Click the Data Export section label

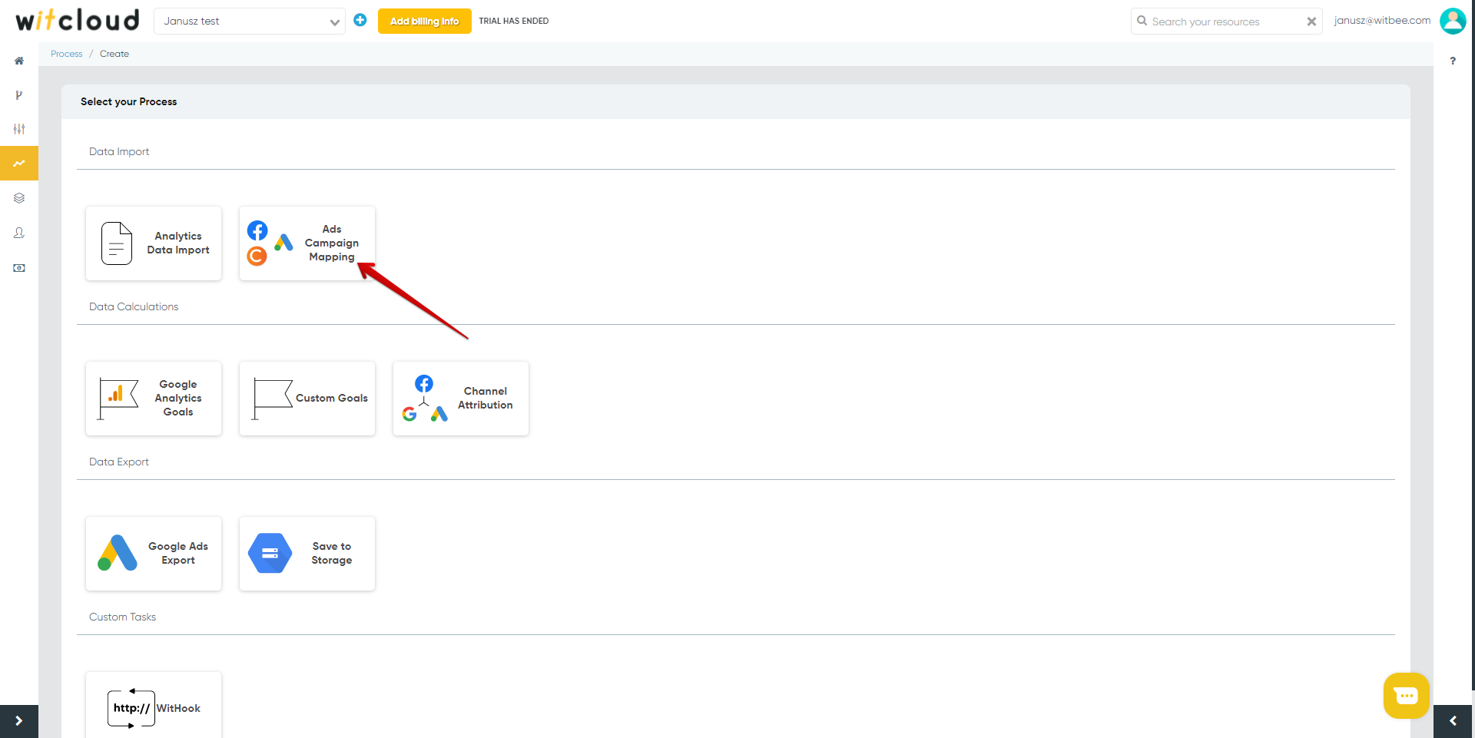coord(119,462)
